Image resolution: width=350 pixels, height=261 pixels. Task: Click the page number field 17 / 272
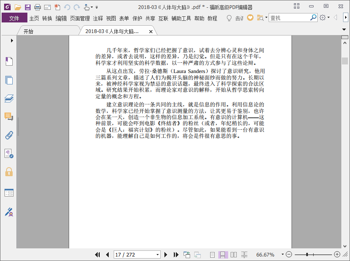[135, 254]
